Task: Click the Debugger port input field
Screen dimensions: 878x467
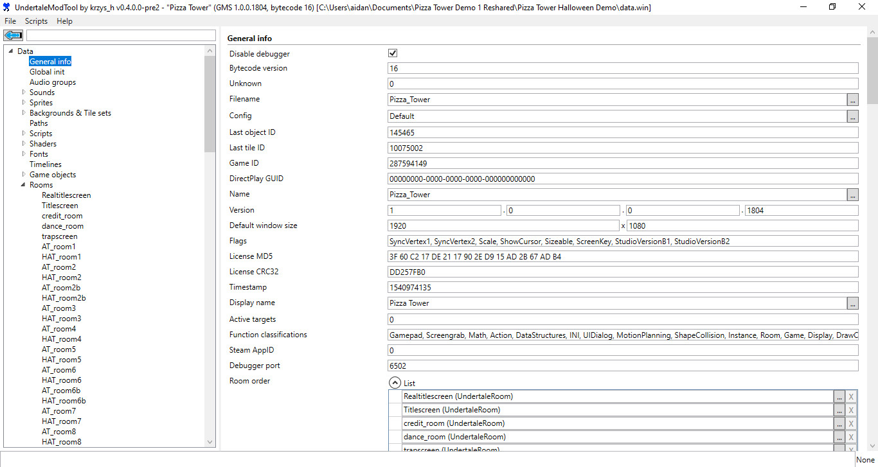Action: coord(623,366)
